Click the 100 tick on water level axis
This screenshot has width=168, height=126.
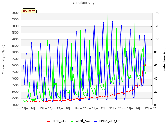(x=157, y=39)
